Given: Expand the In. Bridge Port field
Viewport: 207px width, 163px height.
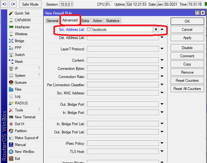Looking at the screenshot, I should coord(162,112).
